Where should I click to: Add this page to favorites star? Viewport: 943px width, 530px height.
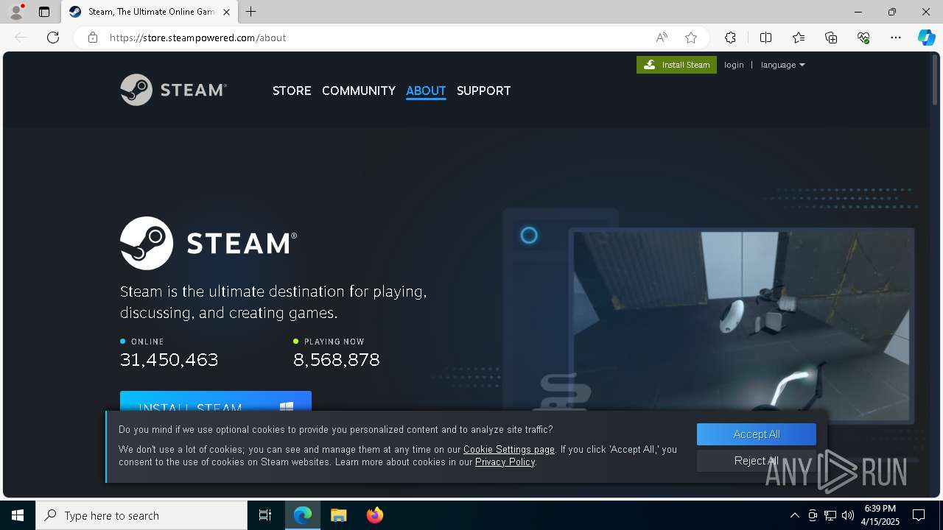(690, 38)
